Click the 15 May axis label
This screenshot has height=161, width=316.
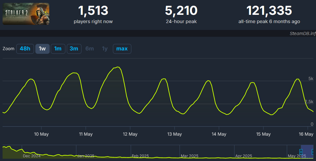pos(263,134)
